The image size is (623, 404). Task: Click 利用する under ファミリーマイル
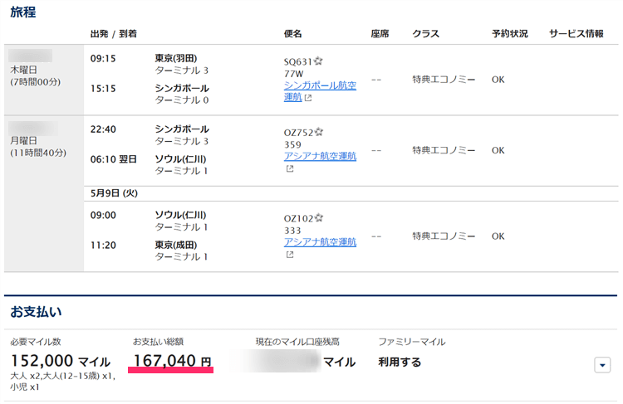(x=400, y=362)
